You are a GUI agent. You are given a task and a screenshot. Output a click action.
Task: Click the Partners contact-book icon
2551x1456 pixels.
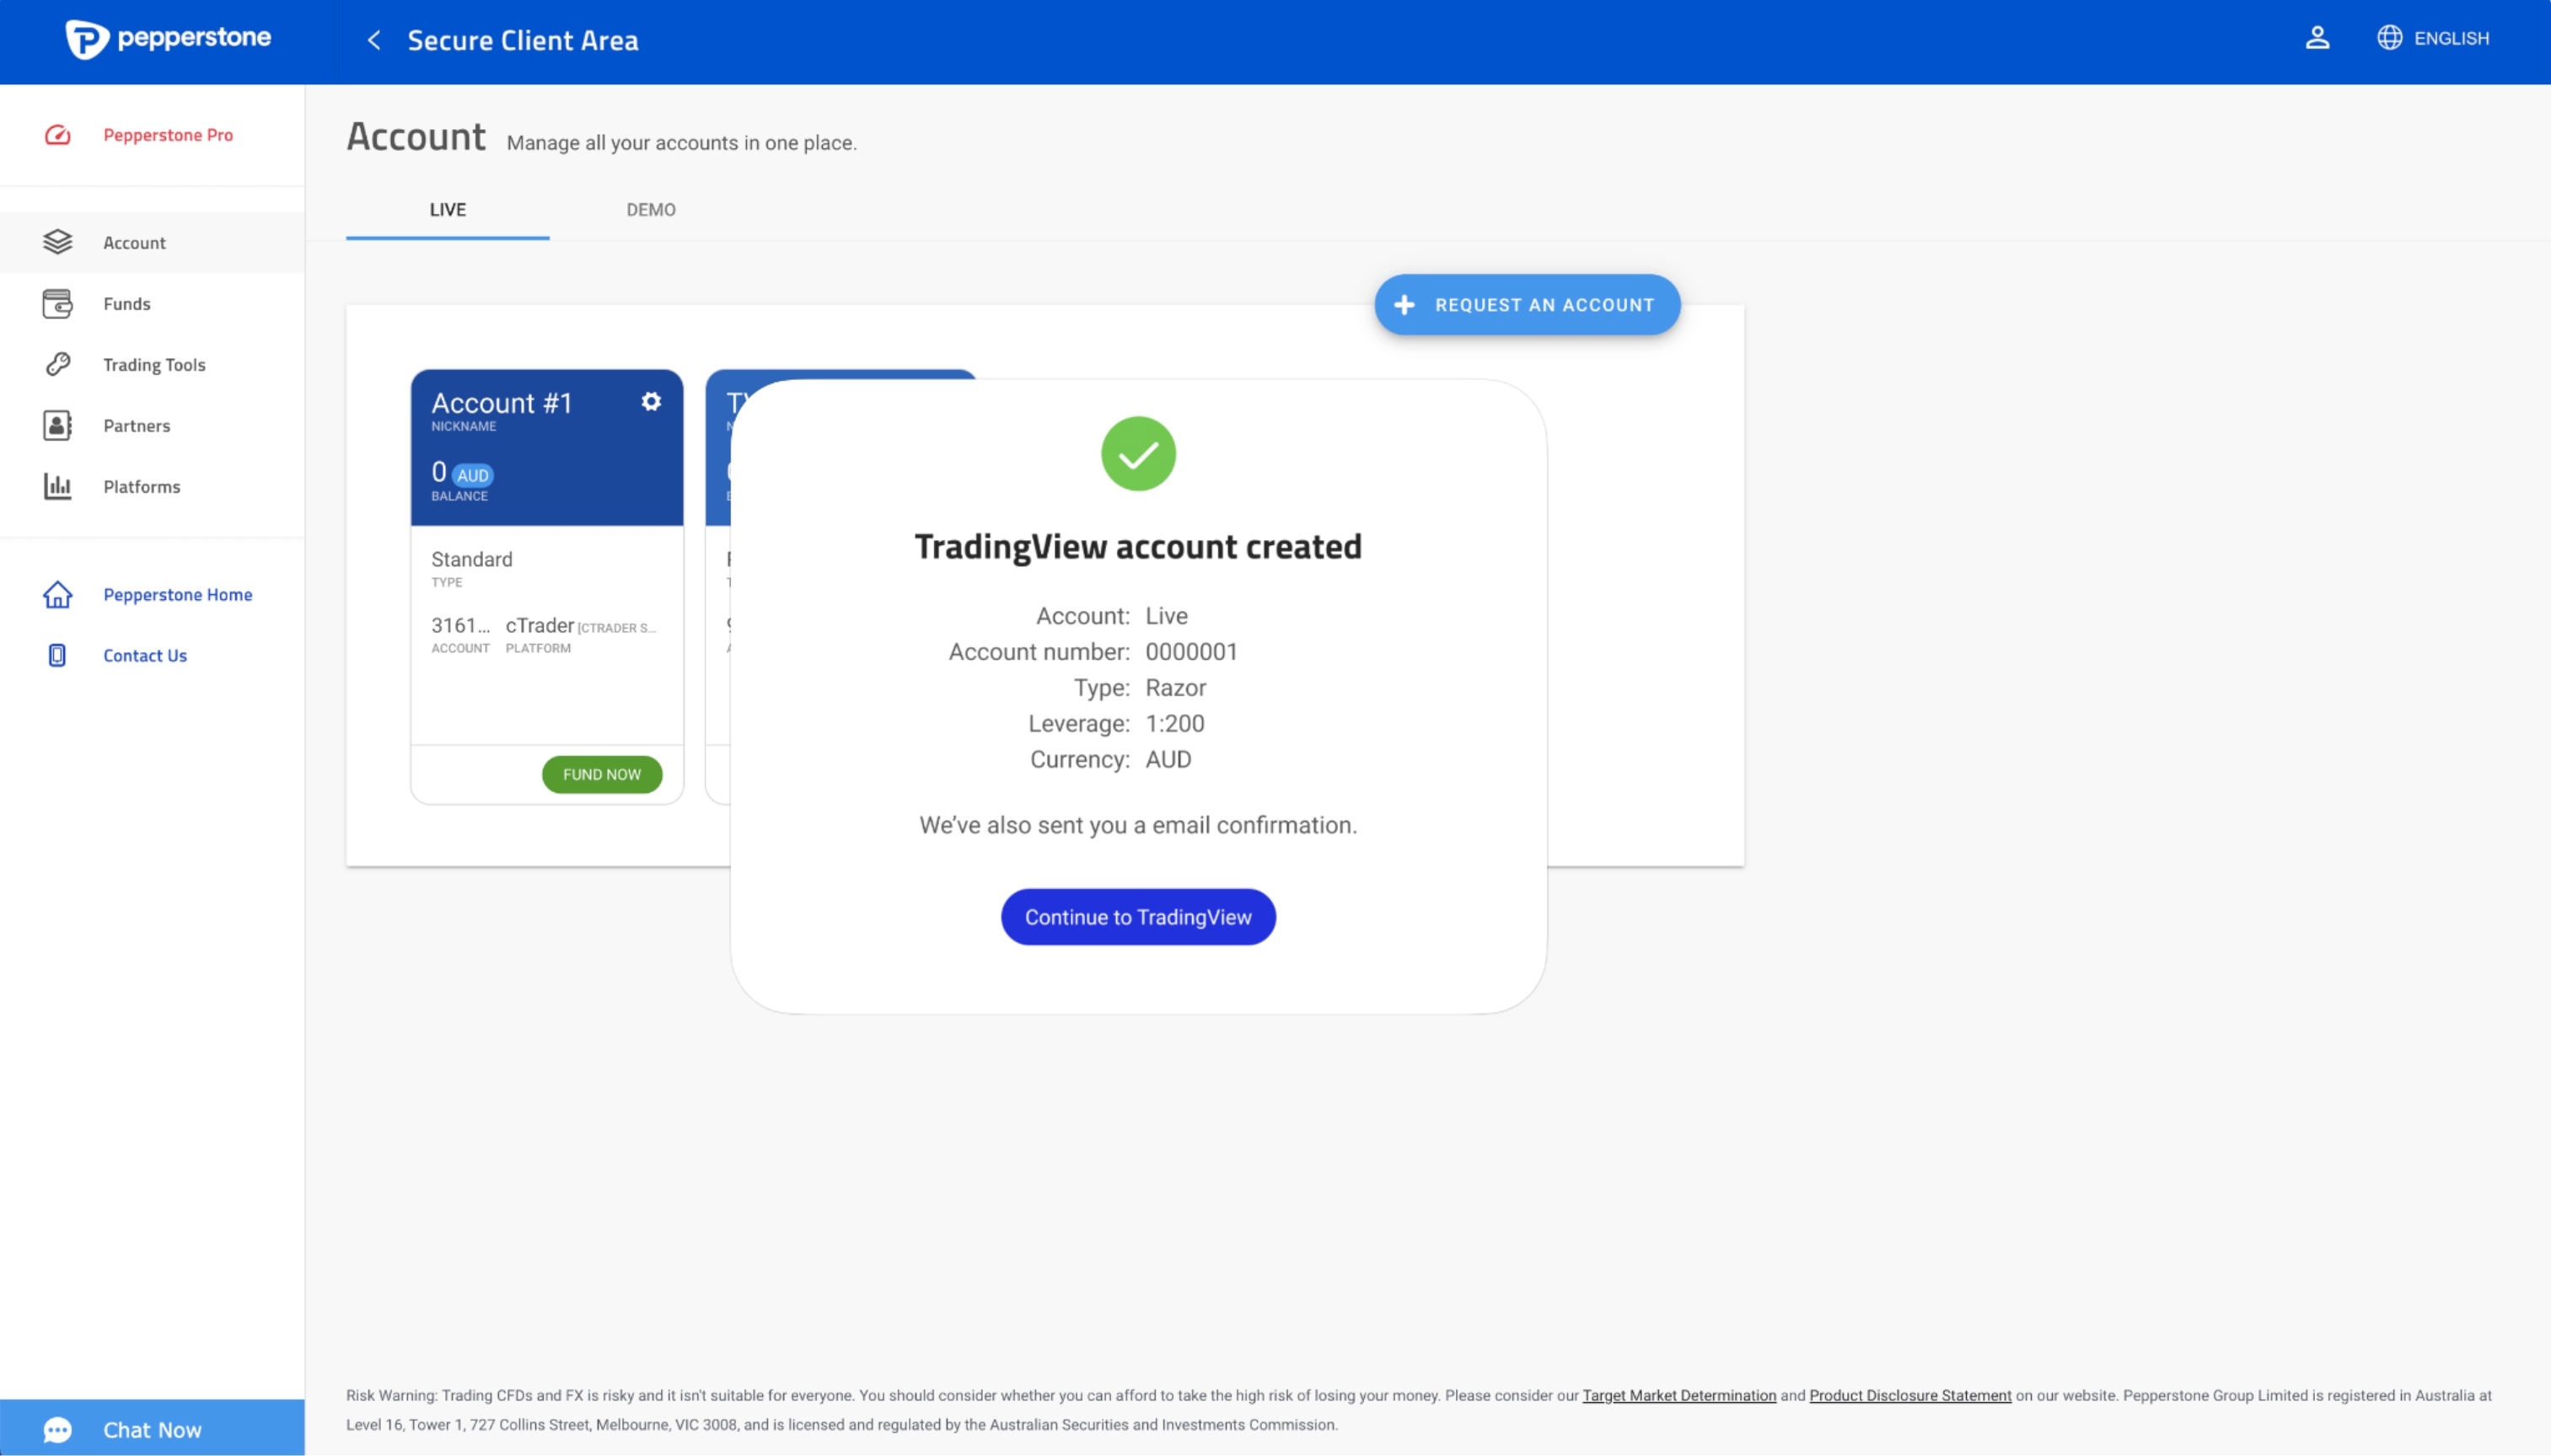(58, 425)
